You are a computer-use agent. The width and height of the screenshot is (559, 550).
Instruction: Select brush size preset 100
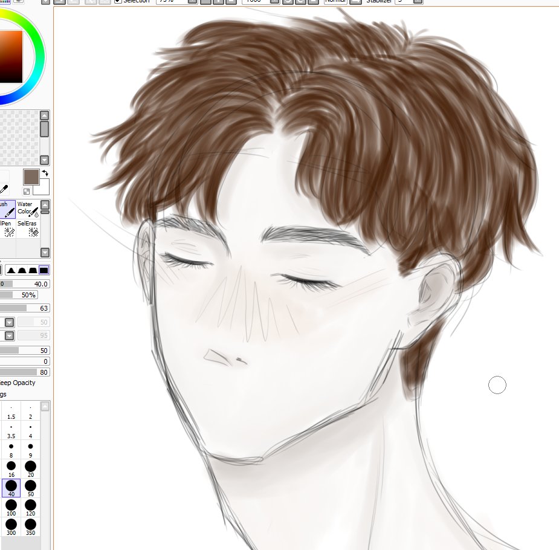(x=11, y=508)
